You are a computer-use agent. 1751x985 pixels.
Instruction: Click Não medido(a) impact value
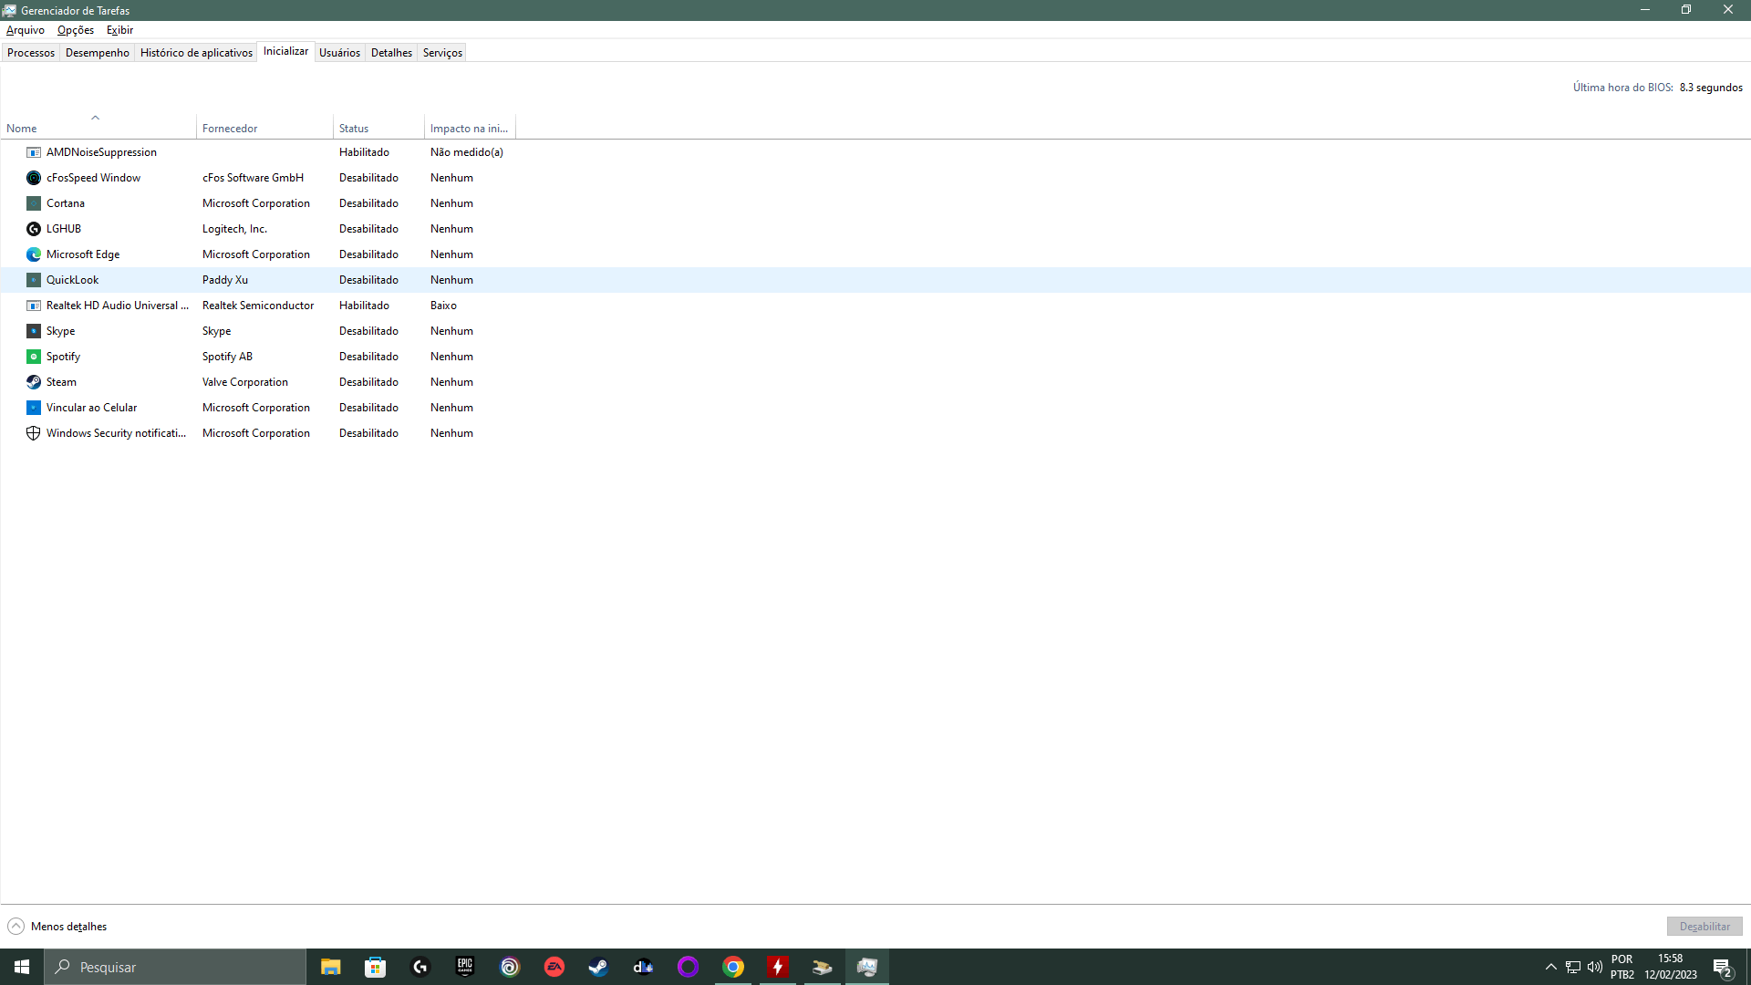click(x=467, y=152)
